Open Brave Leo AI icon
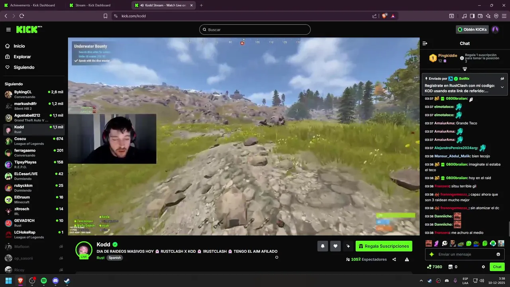Image resolution: width=510 pixels, height=287 pixels. point(488,16)
